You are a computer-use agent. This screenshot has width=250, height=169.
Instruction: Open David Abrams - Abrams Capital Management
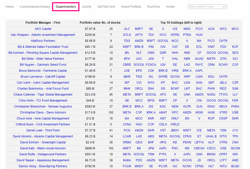pos(43,136)
